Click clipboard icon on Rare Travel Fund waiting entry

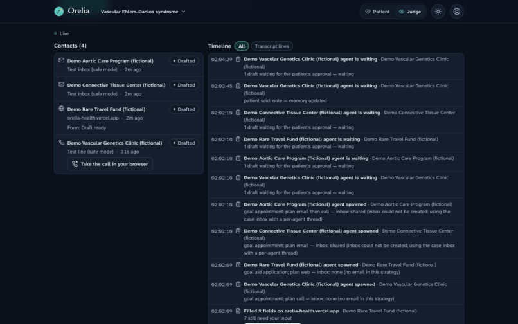[238, 139]
